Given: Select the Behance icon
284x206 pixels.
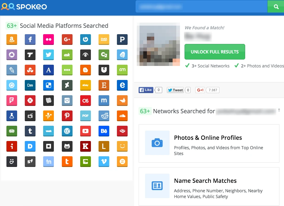Looking at the screenshot, I should point(104,131).
